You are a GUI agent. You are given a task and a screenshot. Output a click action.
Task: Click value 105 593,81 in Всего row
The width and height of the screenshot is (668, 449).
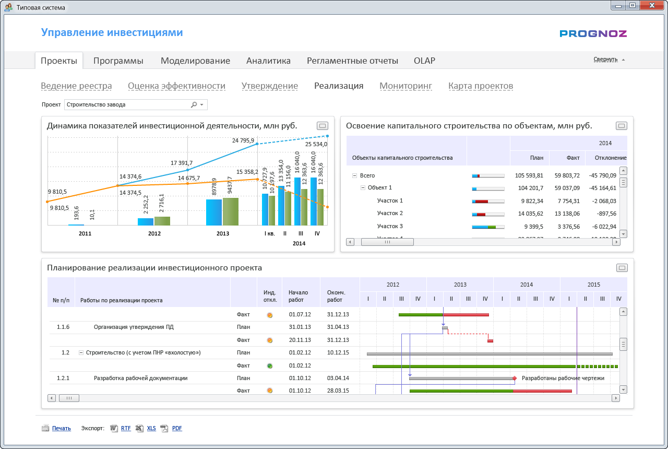pyautogui.click(x=529, y=176)
